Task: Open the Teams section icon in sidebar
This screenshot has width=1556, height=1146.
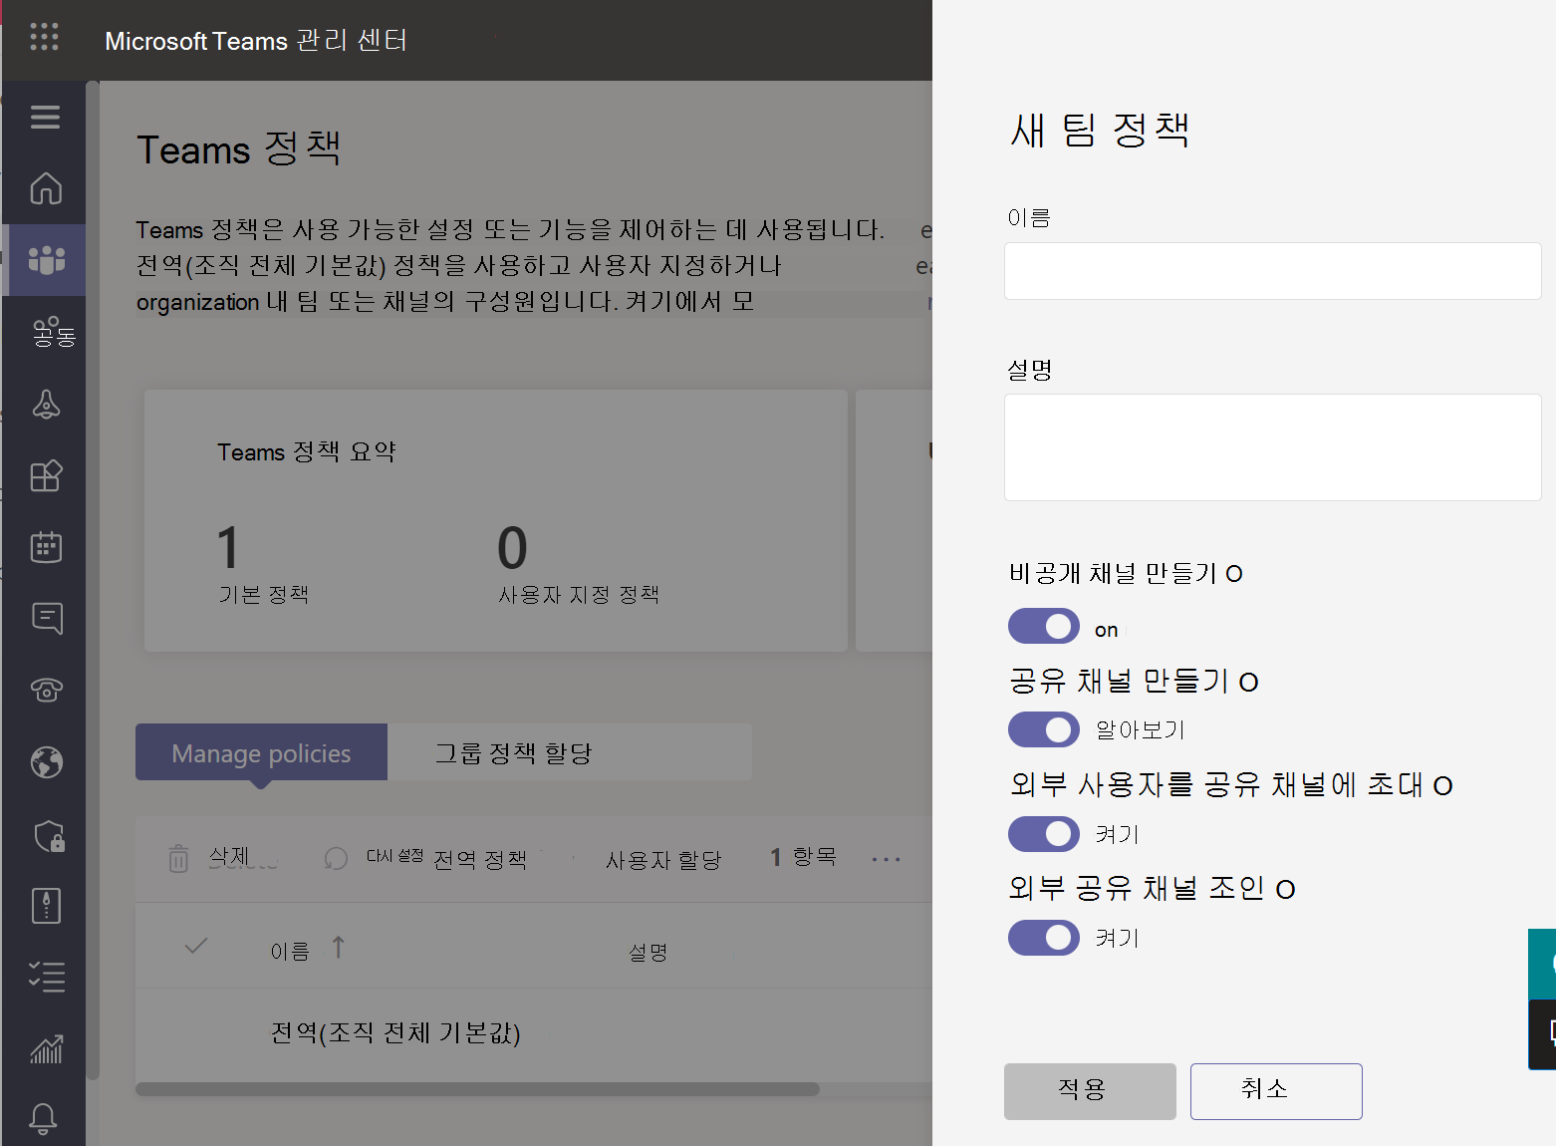Action: tap(46, 260)
